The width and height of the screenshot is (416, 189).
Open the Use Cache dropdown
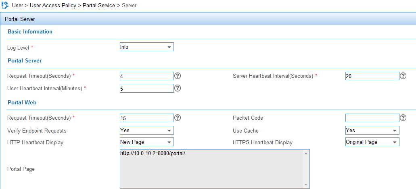point(372,130)
